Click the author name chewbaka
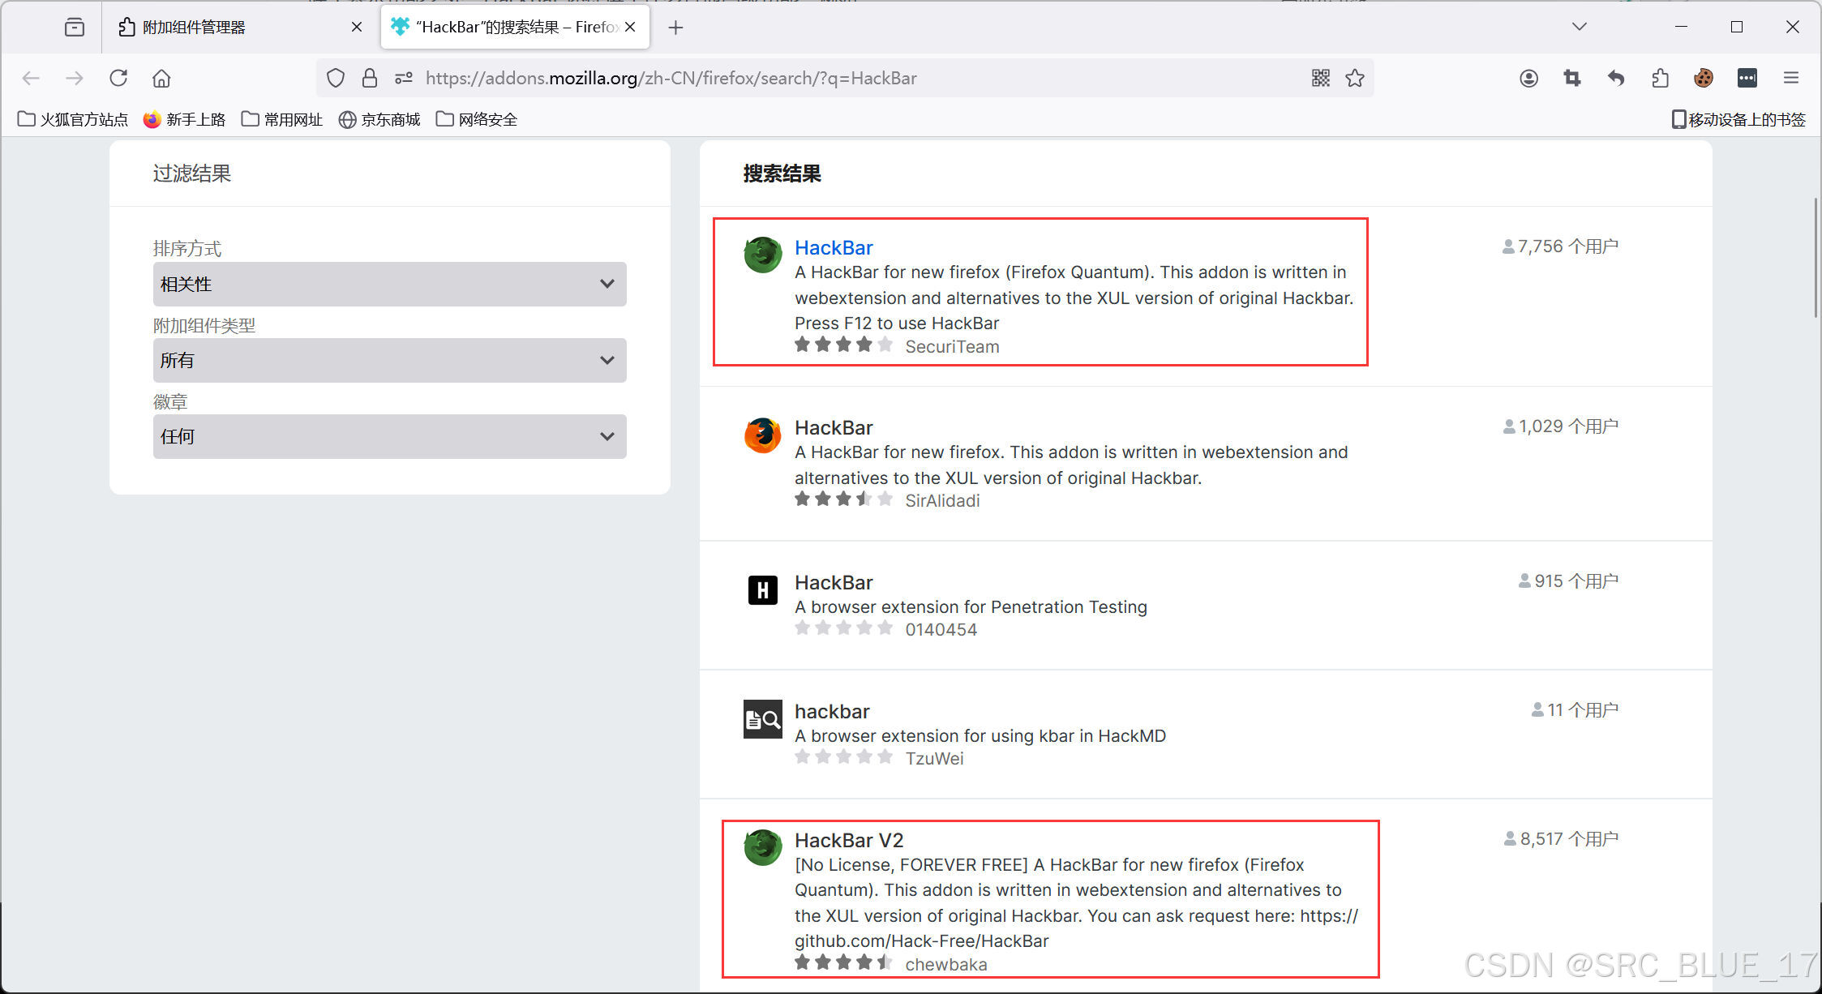Viewport: 1822px width, 994px height. click(946, 964)
